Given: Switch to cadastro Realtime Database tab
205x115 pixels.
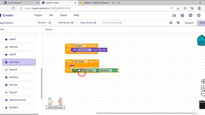Looking at the screenshot, I should pyautogui.click(x=97, y=3).
